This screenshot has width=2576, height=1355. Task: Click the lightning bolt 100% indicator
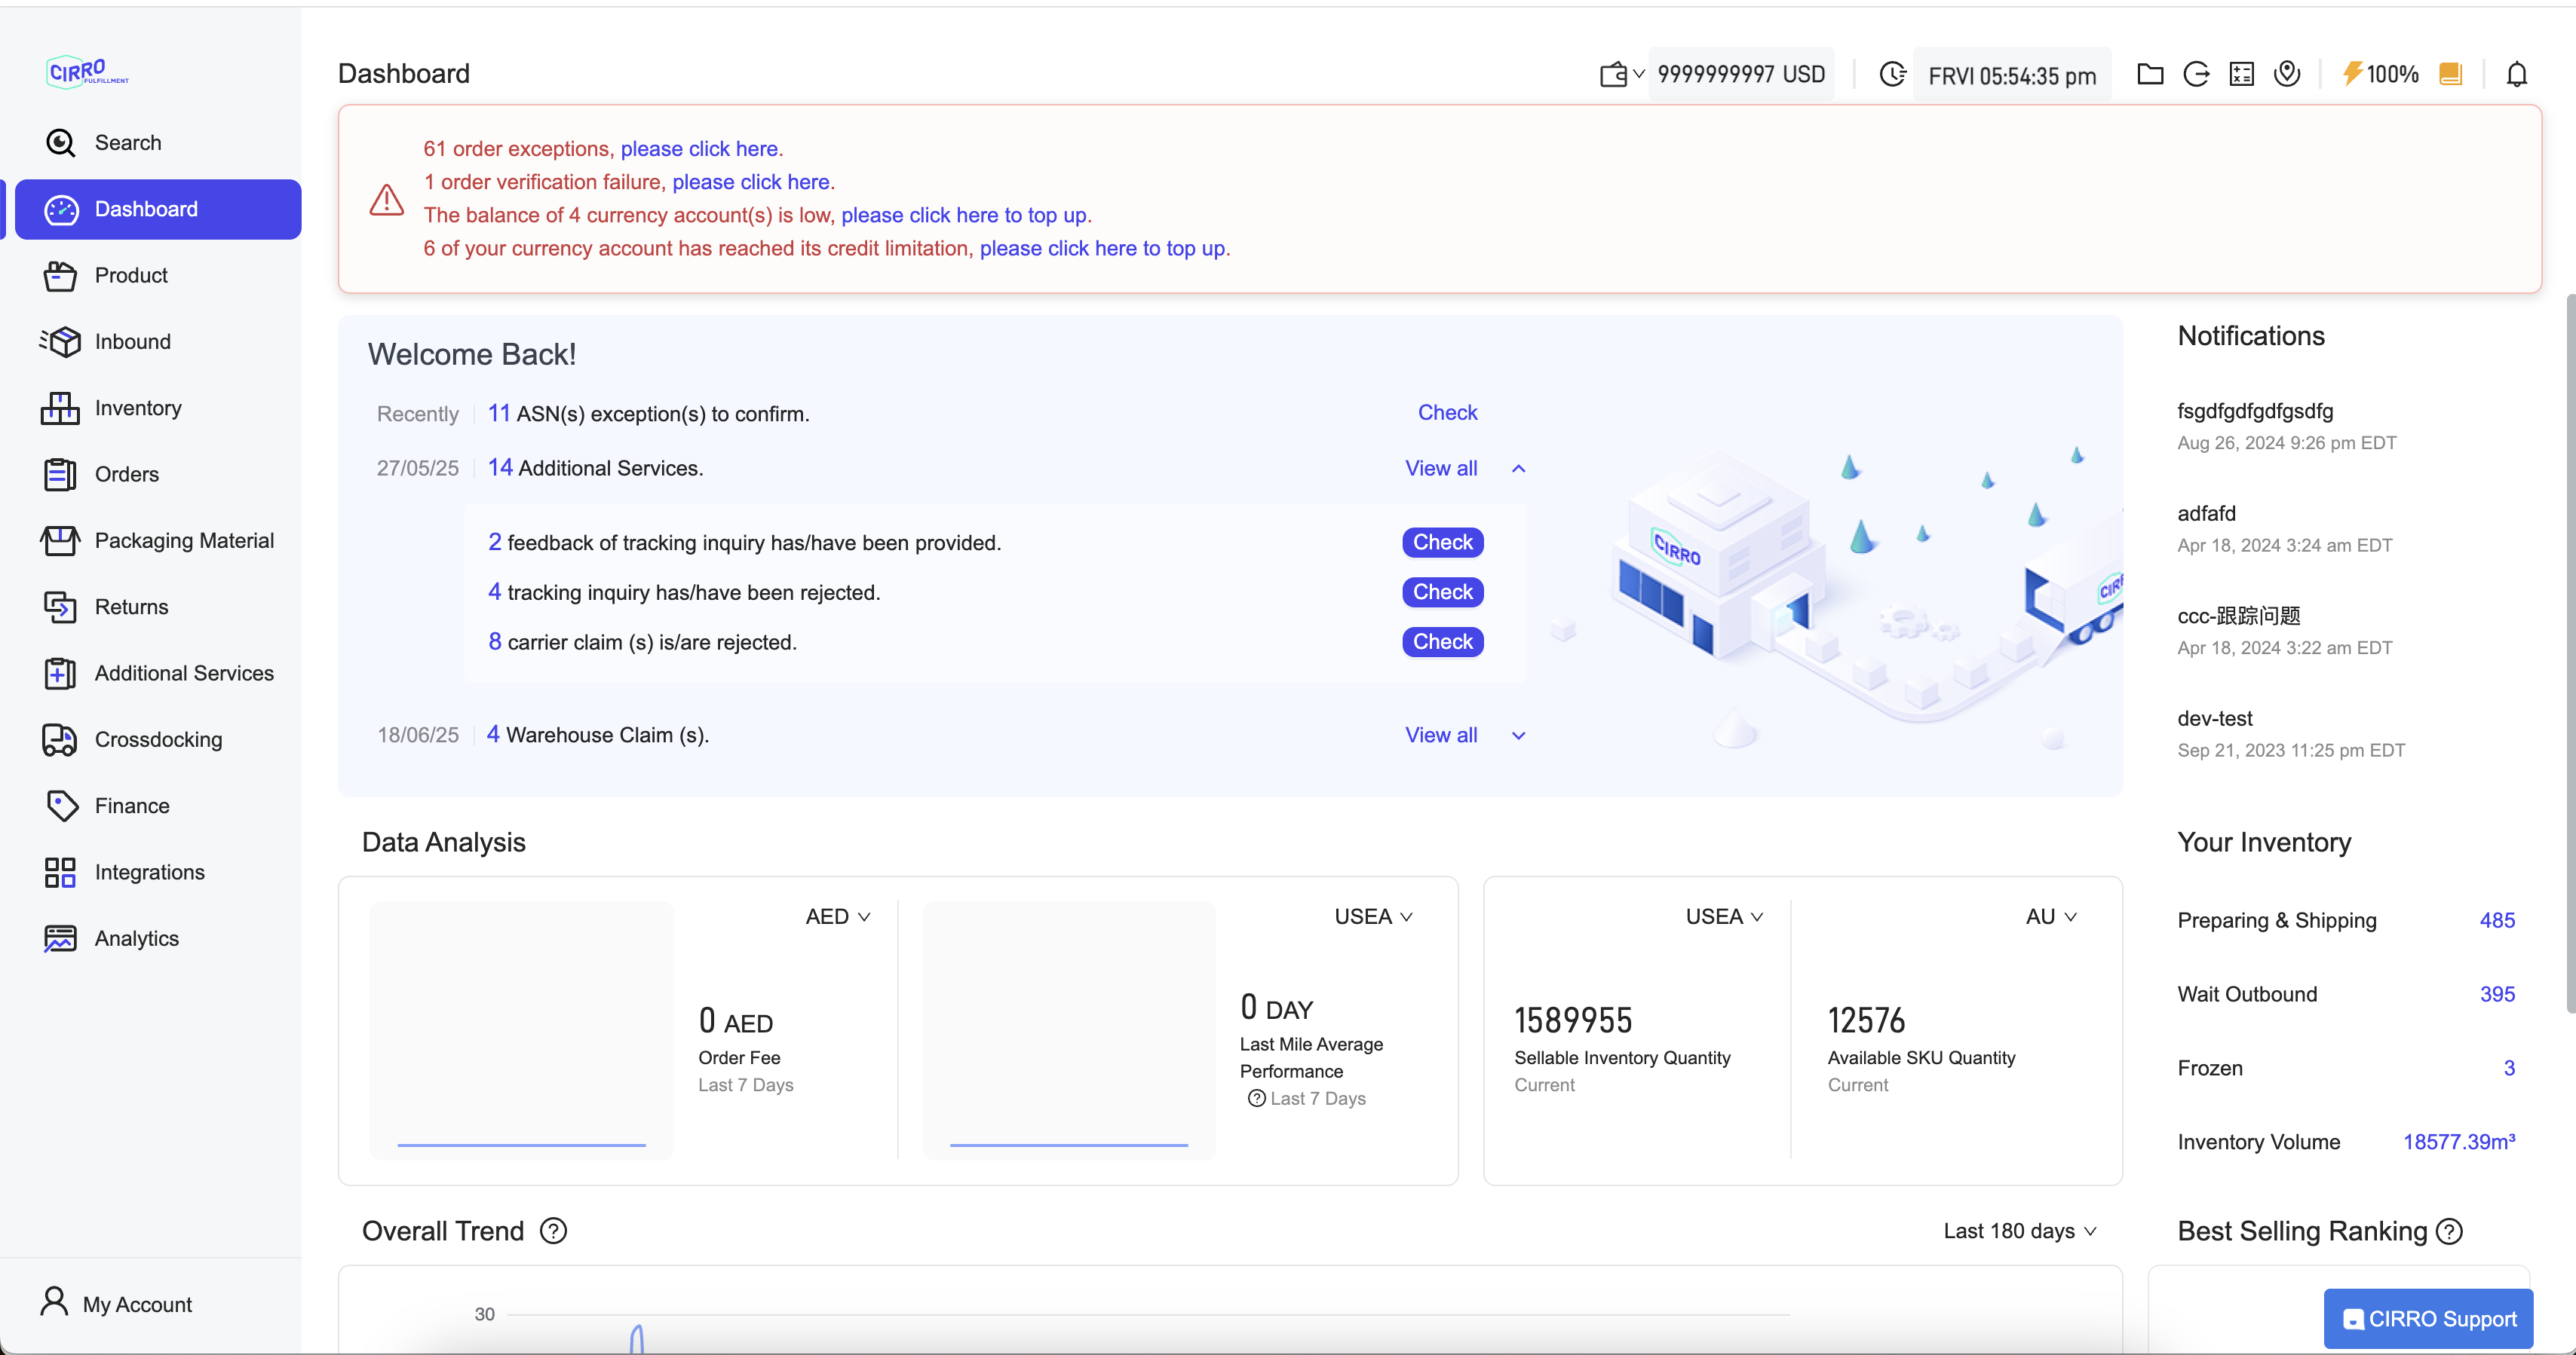2379,75
